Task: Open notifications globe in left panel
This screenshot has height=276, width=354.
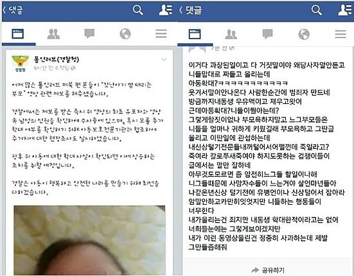Action: coord(125,34)
